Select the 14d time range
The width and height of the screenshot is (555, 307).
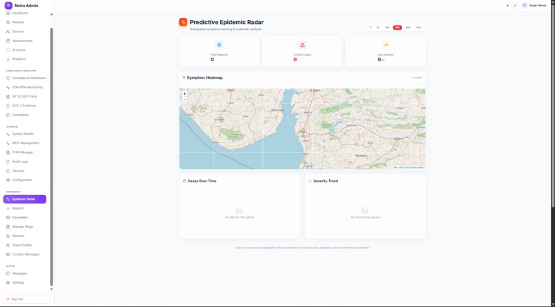point(387,27)
